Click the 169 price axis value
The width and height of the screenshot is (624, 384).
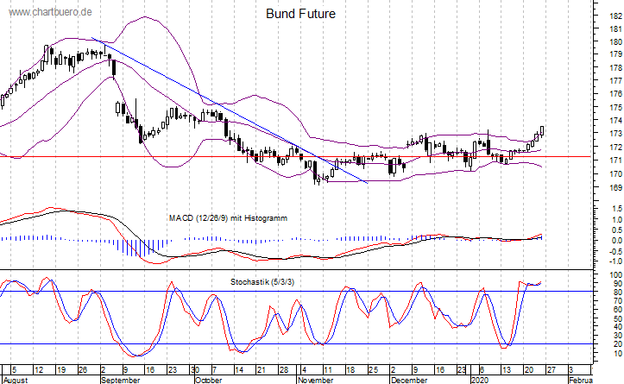(615, 188)
